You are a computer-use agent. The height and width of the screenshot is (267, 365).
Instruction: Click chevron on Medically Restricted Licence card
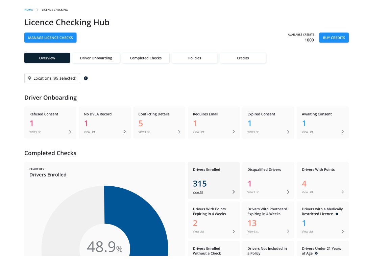click(x=342, y=232)
